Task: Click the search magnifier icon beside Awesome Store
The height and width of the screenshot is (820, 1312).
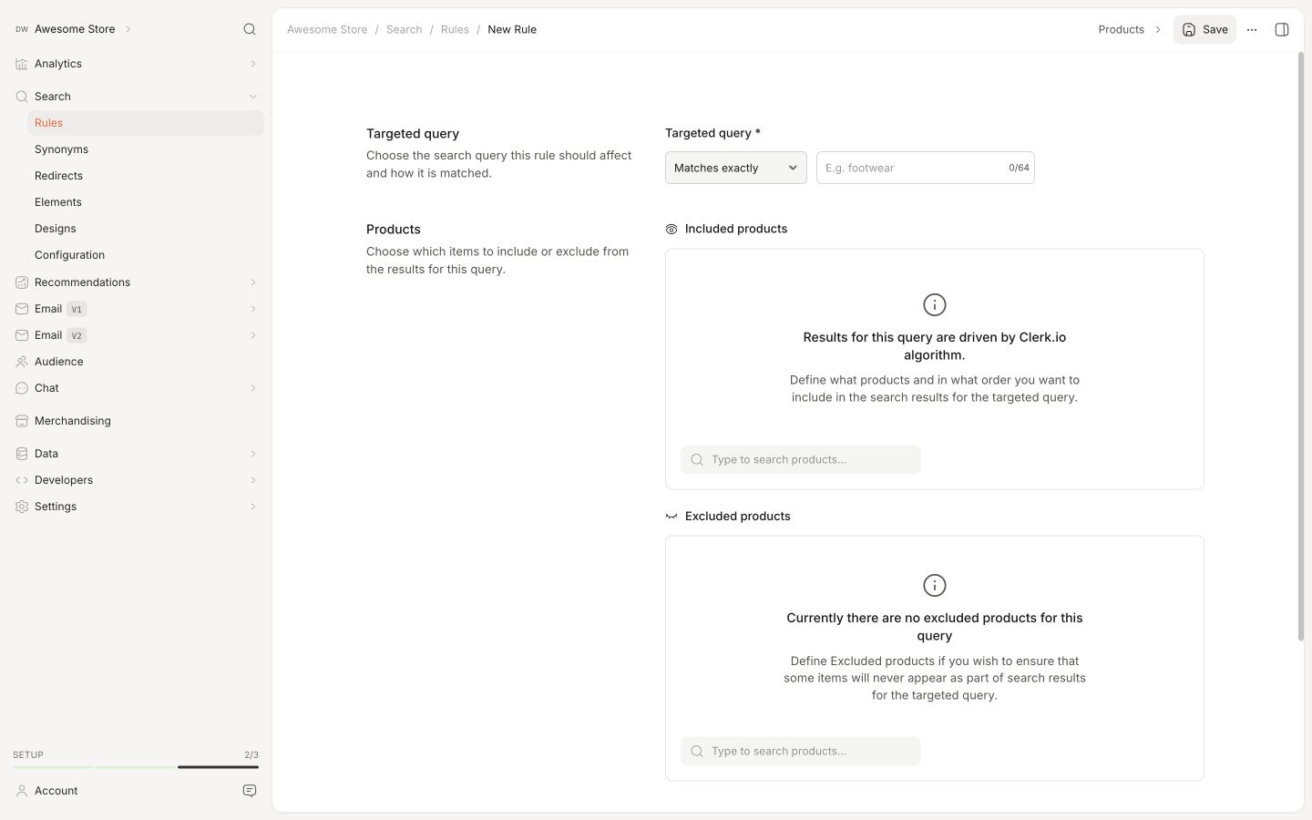Action: [250, 29]
